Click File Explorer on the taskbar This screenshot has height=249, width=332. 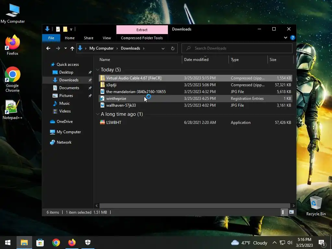(x=24, y=243)
